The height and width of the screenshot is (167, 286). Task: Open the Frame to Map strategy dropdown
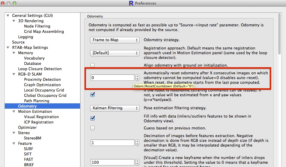pos(115,40)
